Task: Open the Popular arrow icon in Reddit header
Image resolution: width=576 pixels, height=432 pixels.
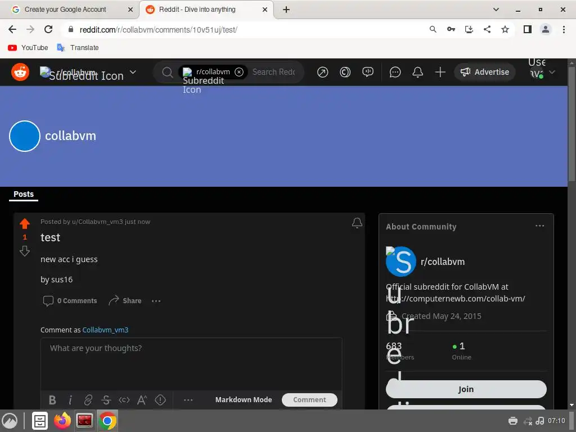Action: tap(322, 72)
